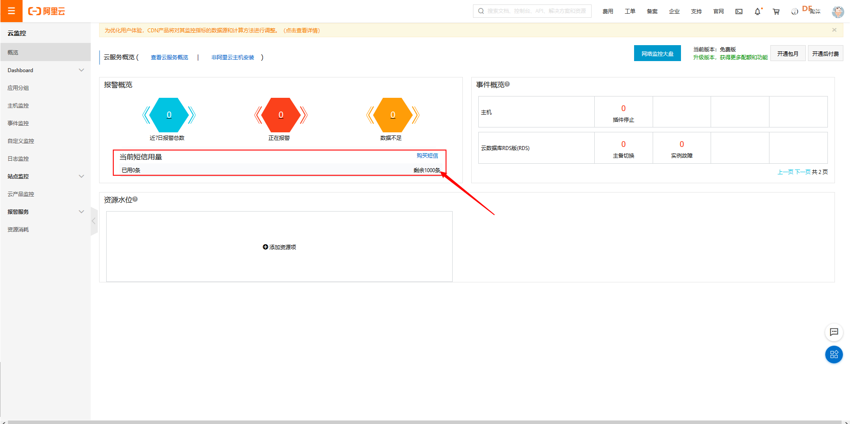Open the blue 近7日报警总数 hexagon
This screenshot has height=424, width=850.
tap(169, 115)
